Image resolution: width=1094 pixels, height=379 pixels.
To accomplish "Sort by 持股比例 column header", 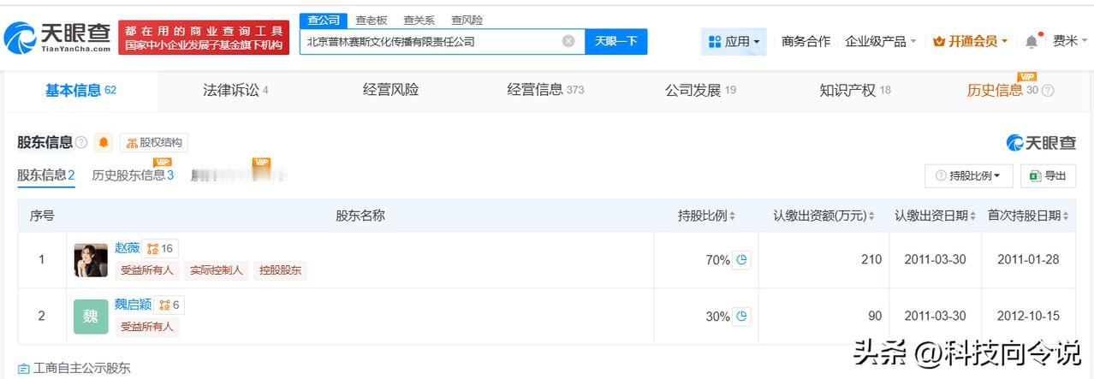I will (706, 216).
